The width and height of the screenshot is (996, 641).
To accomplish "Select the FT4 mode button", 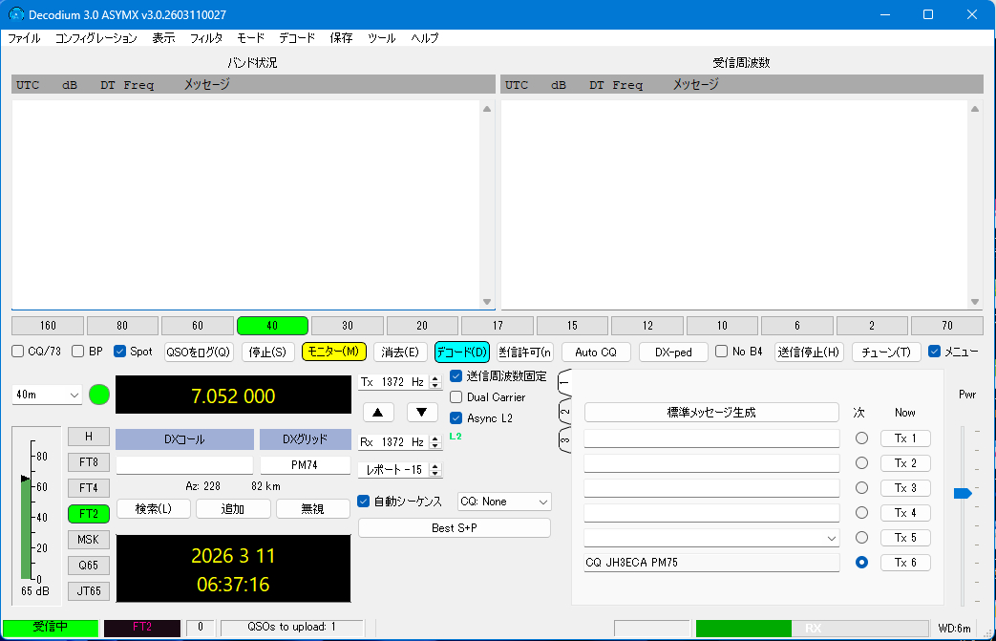I will tap(89, 488).
